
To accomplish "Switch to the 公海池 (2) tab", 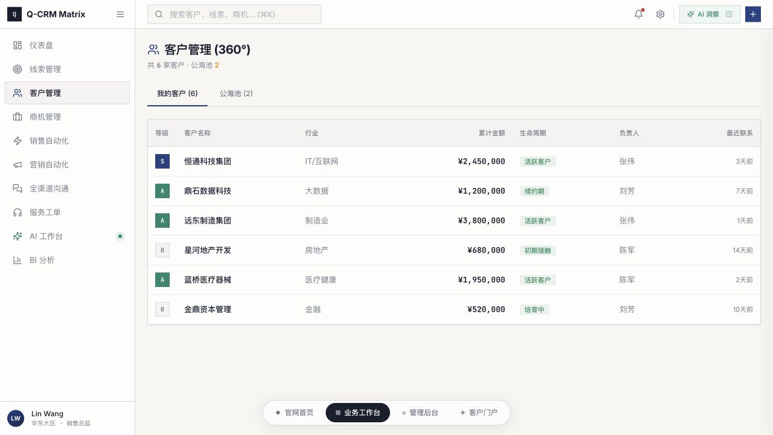I will point(236,94).
